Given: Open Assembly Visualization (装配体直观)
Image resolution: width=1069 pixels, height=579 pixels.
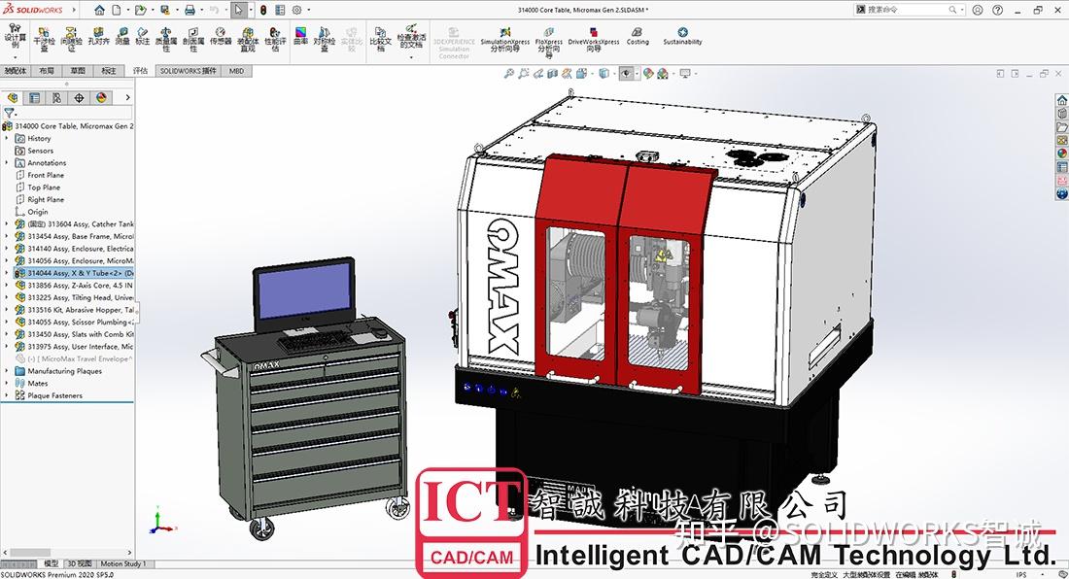Looking at the screenshot, I should [246, 39].
